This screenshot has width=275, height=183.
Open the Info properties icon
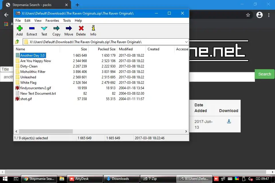pos(93,28)
